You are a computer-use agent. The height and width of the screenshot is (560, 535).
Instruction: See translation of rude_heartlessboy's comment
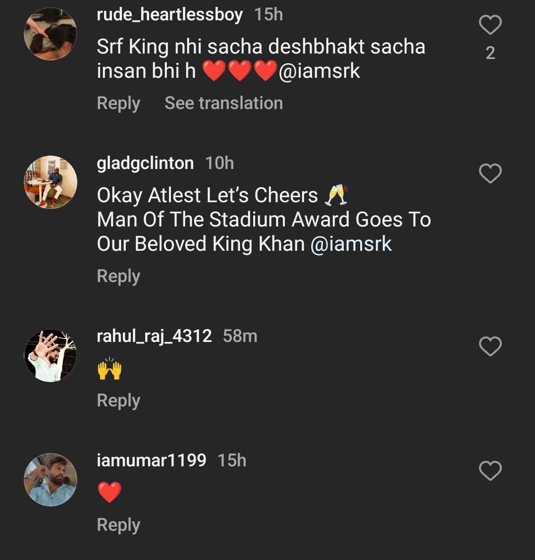pos(223,103)
